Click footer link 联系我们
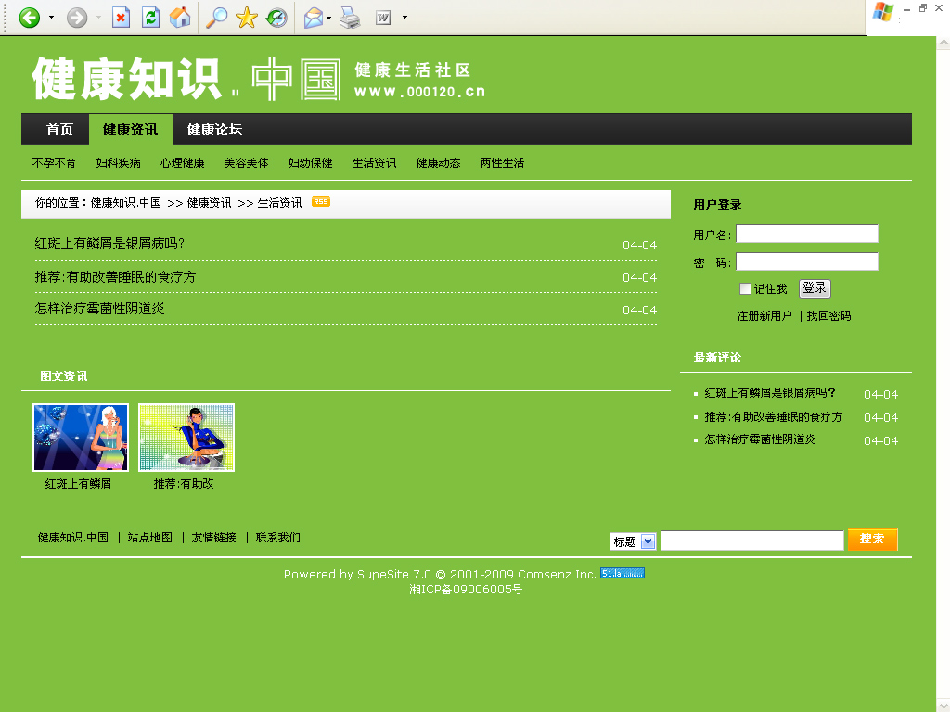 [278, 537]
